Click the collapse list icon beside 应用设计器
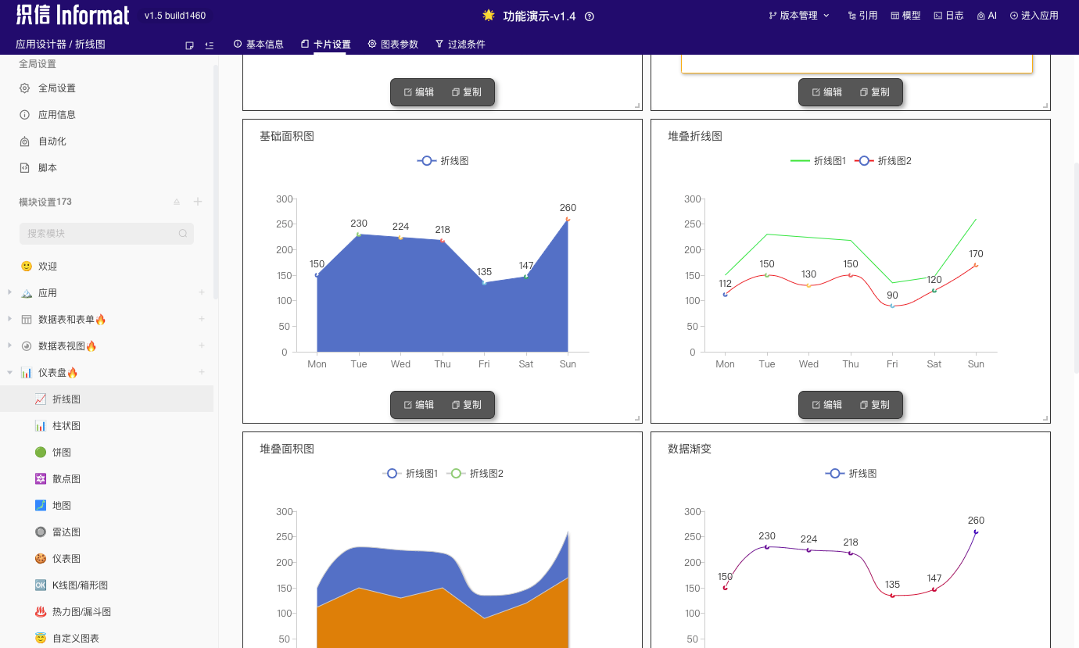This screenshot has height=648, width=1079. point(210,45)
